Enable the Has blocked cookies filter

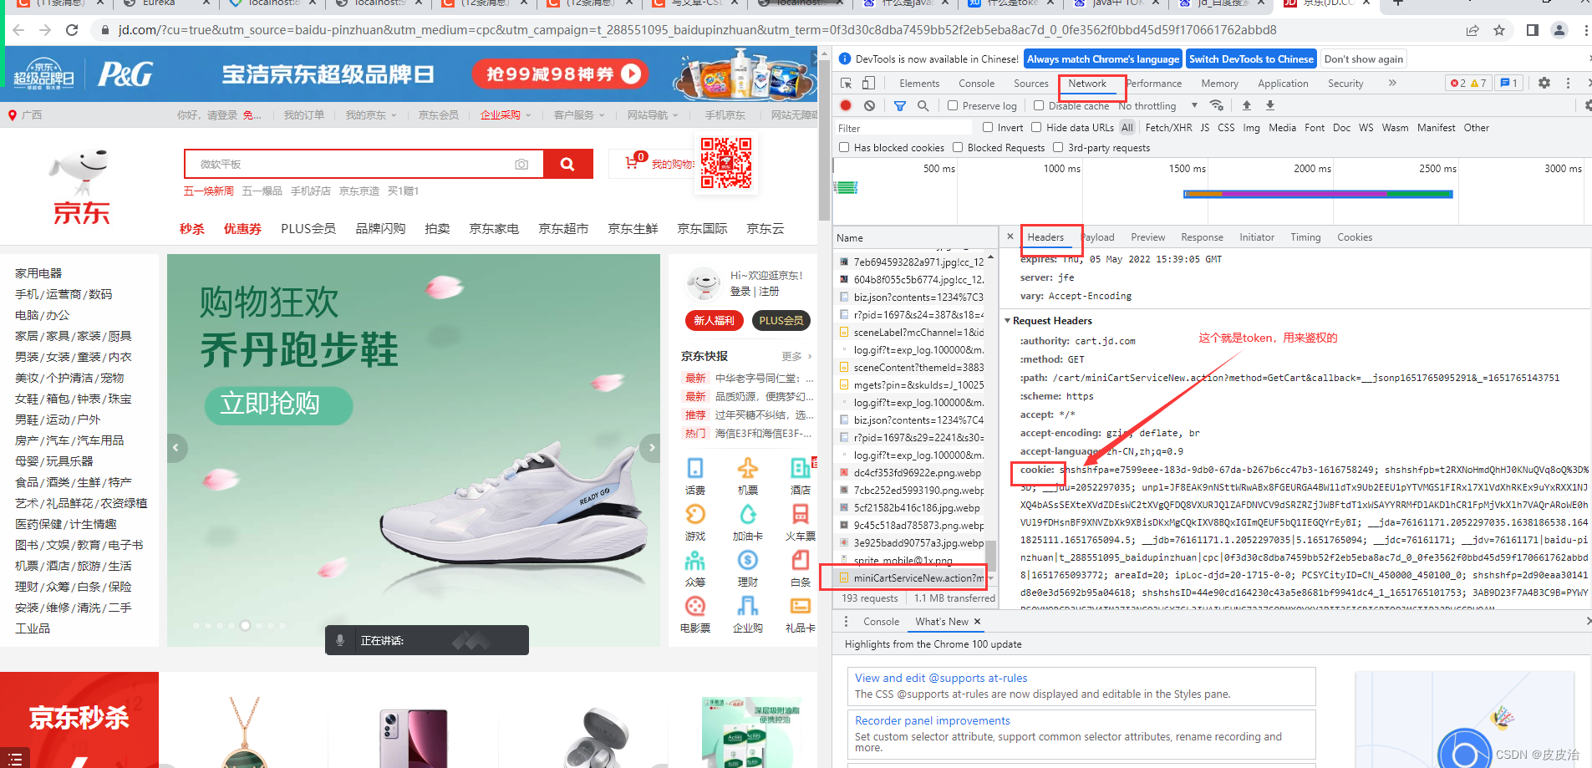(844, 147)
